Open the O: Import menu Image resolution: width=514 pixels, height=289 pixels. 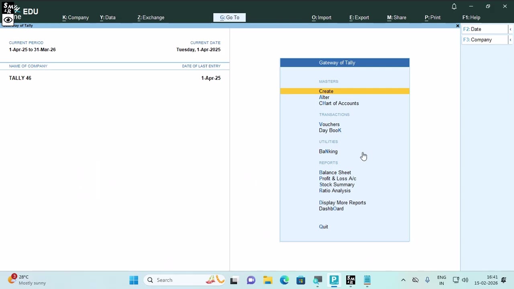pyautogui.click(x=322, y=18)
